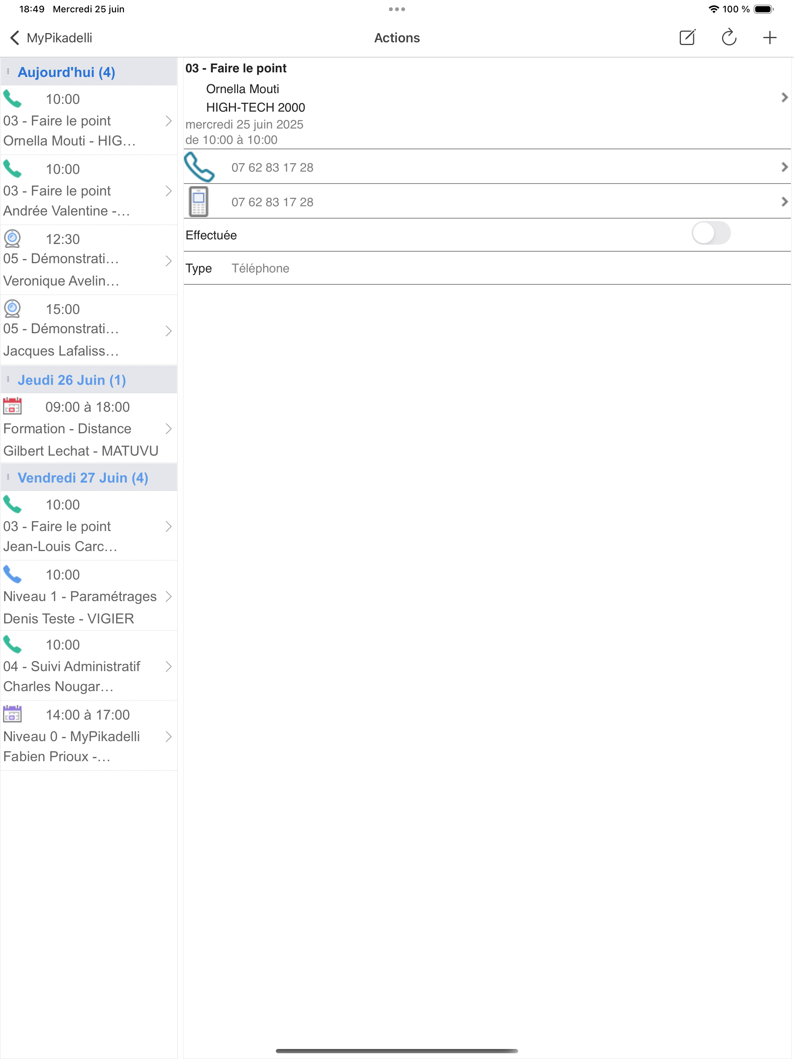The width and height of the screenshot is (794, 1059).
Task: Open the Ornella Mouti contact name
Action: pyautogui.click(x=242, y=89)
